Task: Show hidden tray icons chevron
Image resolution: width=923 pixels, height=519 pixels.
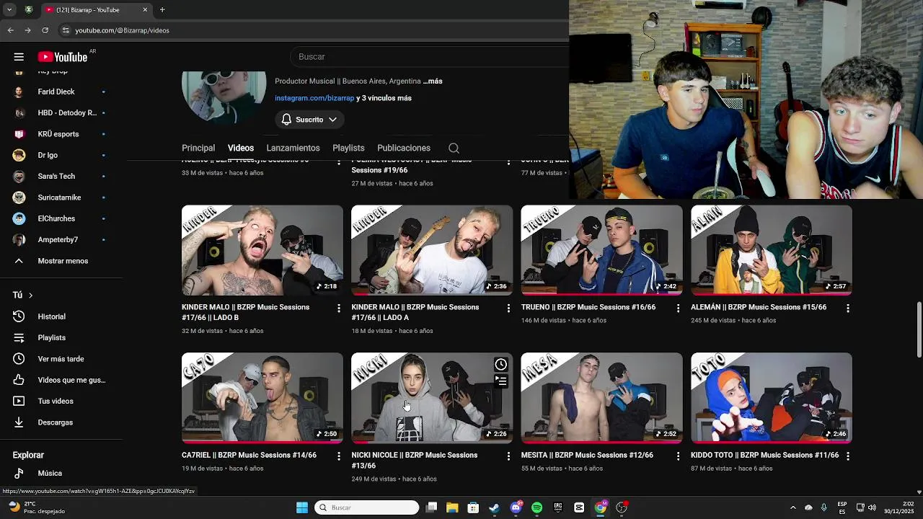Action: point(792,507)
